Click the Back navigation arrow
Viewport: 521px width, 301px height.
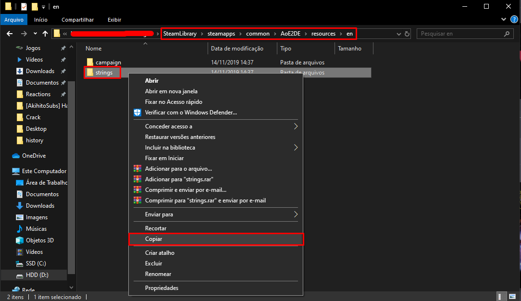click(10, 34)
